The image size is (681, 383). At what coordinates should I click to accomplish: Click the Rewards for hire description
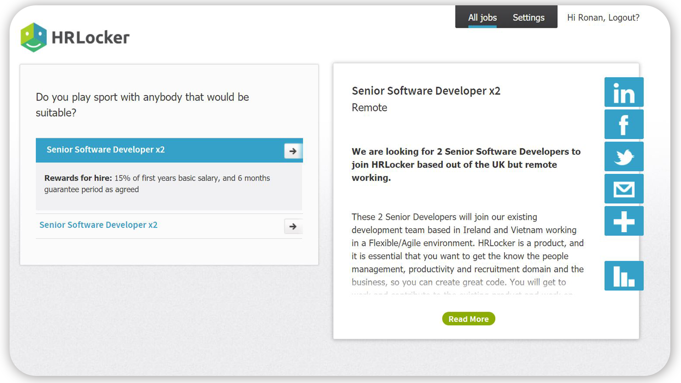coord(157,183)
